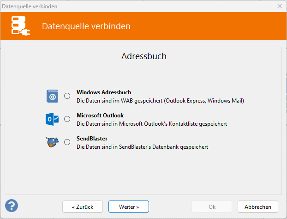This screenshot has height=219, width=287.
Task: Select the Microsoft Outlook radio button
Action: point(67,119)
